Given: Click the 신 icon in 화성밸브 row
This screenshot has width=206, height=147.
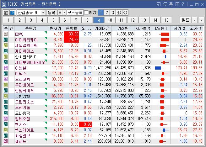Looking at the screenshot, I should (6, 136).
